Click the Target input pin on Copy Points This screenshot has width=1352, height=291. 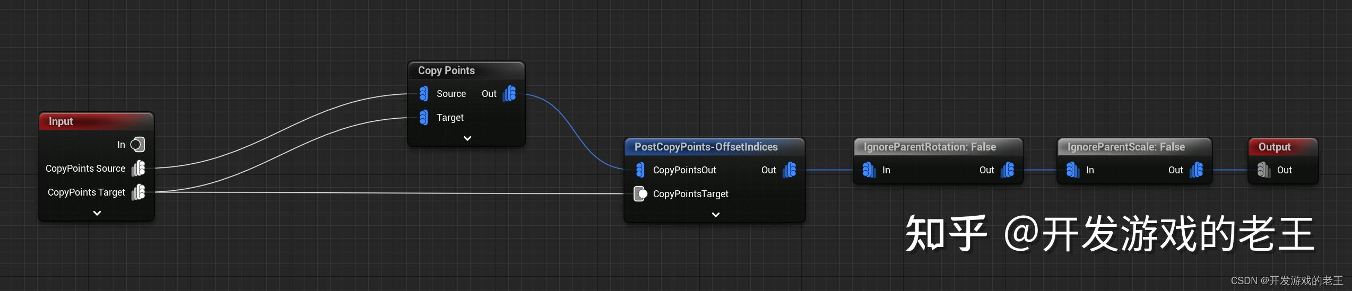tap(423, 117)
